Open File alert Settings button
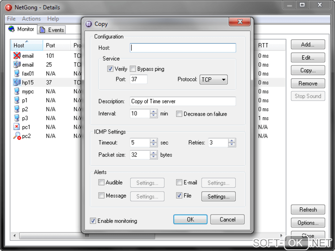 coord(218,196)
